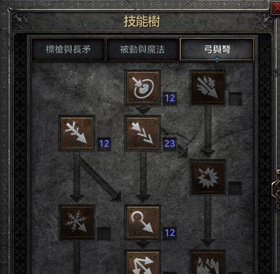Click the Guided Arrow level 12 counter
The image size is (280, 274).
[170, 233]
